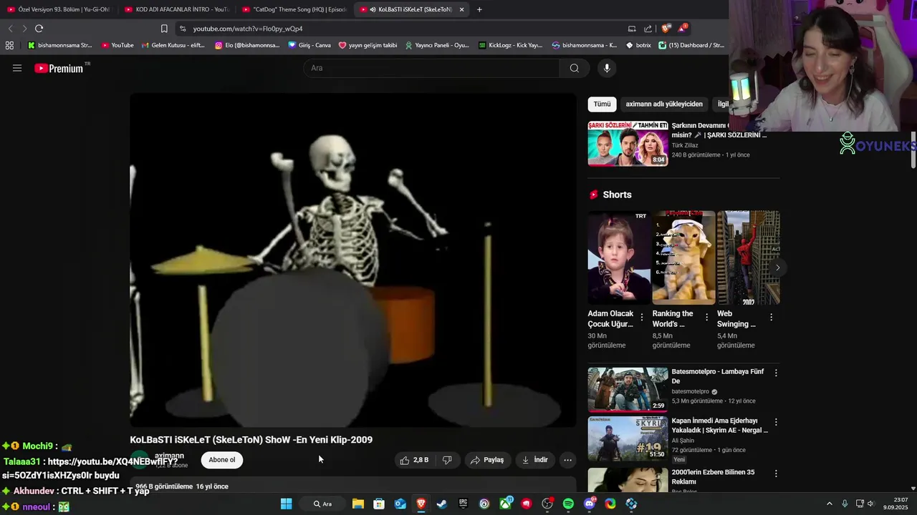Open Steam from taskbar
Viewport: 917px width, 515px height.
tap(442, 504)
